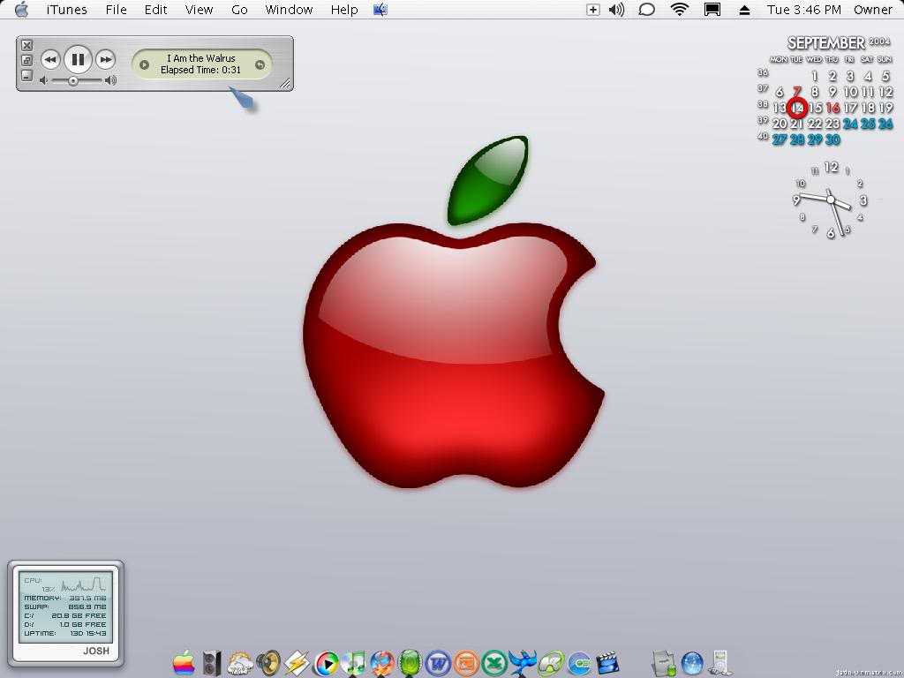Screen dimensions: 904x678
Task: Launch the rainbow Apple icon in the dock
Action: (184, 662)
